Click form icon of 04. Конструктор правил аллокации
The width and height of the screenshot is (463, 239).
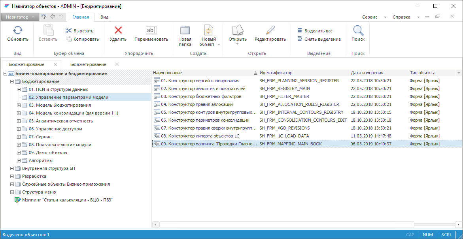tap(157, 104)
